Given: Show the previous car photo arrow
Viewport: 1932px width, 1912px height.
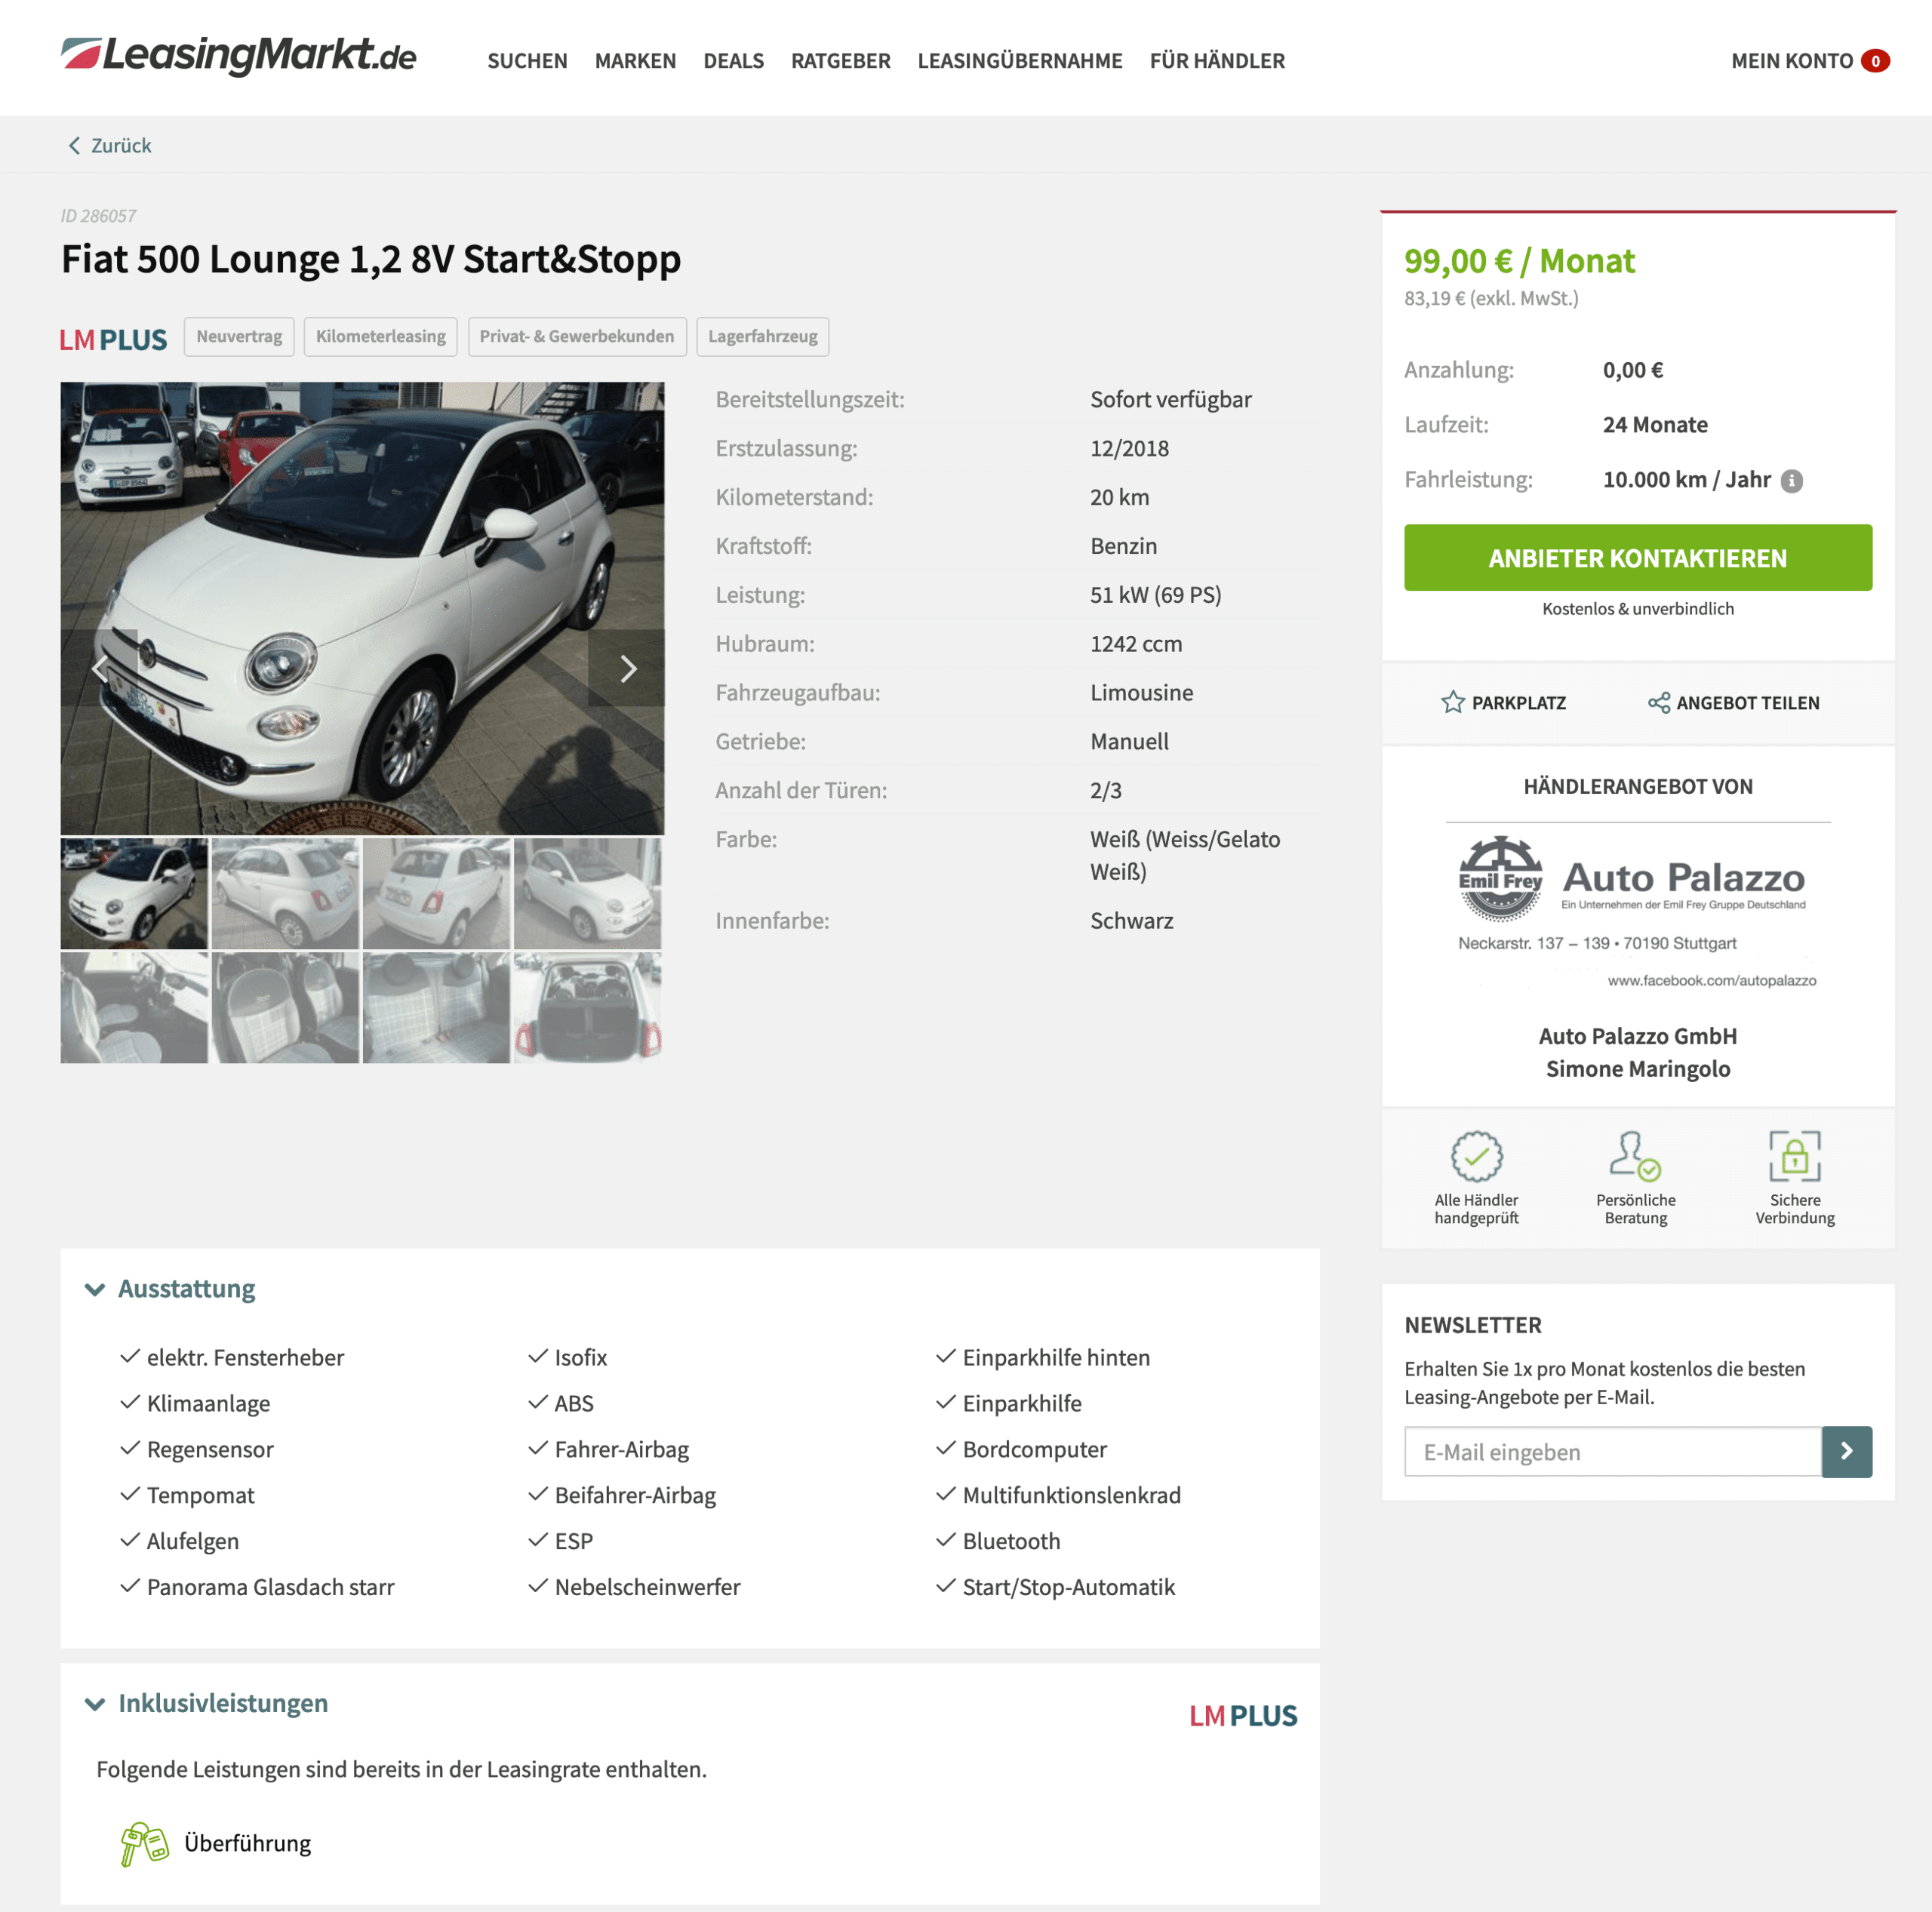Looking at the screenshot, I should click(99, 668).
